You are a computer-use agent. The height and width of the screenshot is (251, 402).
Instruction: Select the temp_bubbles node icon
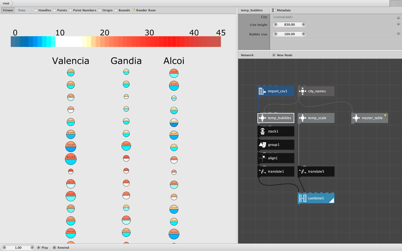pos(262,118)
